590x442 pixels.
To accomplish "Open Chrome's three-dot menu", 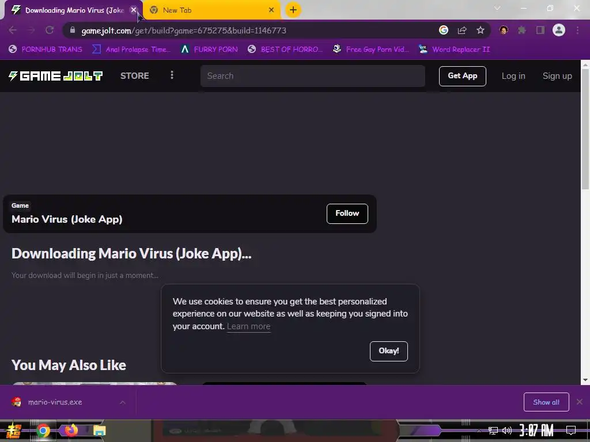I will click(577, 30).
